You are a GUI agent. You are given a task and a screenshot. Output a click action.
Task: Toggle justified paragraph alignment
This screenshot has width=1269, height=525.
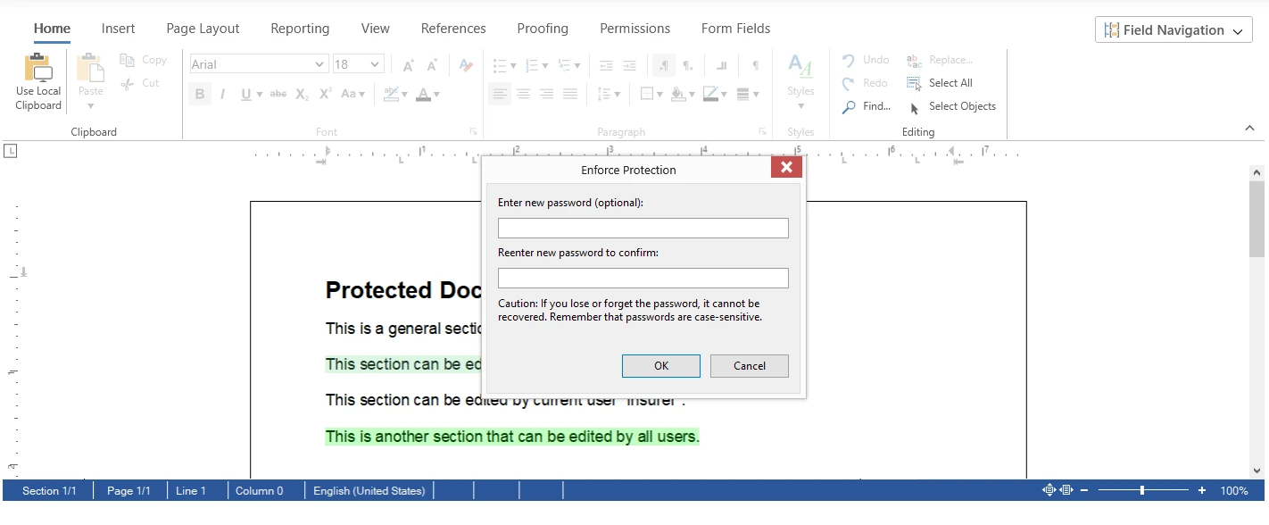coord(571,94)
